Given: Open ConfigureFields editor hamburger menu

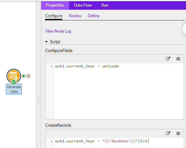Looking at the screenshot, I should [178, 59].
